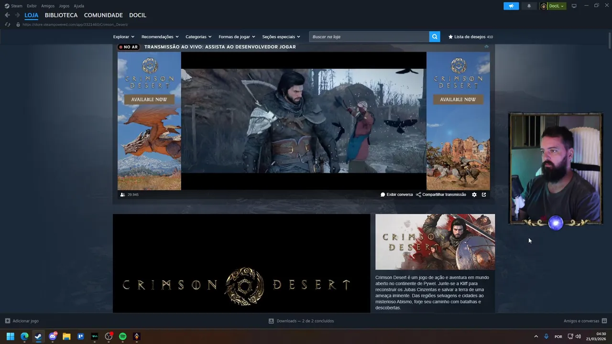Reload the store page
Viewport: 612px width, 344px height.
coord(8,24)
